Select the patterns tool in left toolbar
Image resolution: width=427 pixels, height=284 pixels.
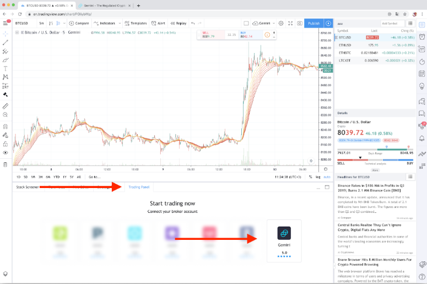[x=5, y=77]
